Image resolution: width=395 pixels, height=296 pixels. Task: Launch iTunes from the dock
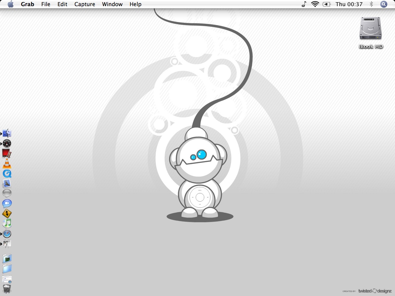(x=7, y=224)
